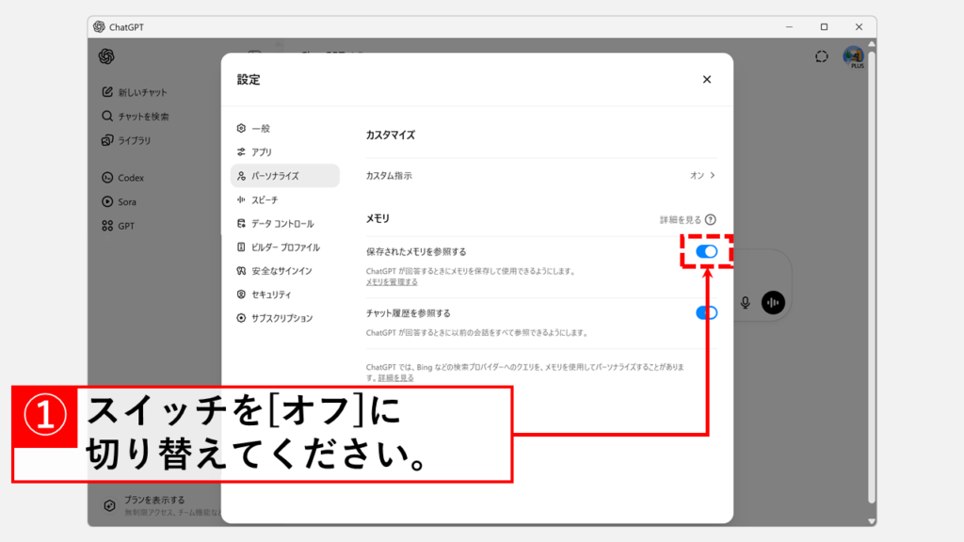Image resolution: width=964 pixels, height=542 pixels.
Task: Click the scrollbar up arrow
Action: [872, 43]
